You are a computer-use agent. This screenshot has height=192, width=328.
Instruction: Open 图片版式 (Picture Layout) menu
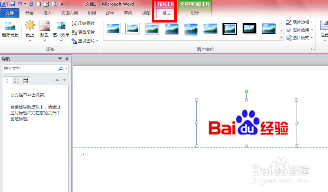tap(299, 38)
